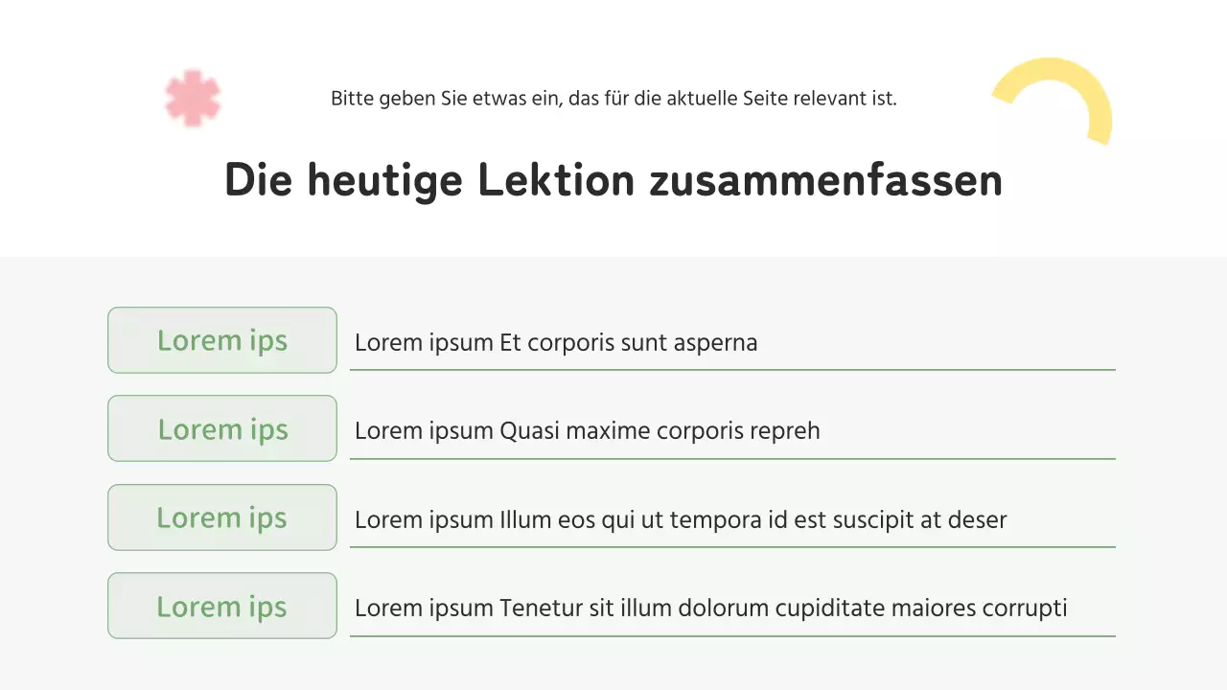Click the green underline below "Tenetur sit illum" text
The height and width of the screenshot is (690, 1227).
point(732,635)
